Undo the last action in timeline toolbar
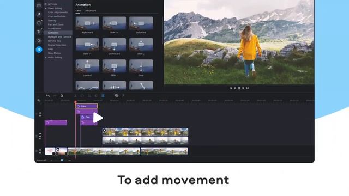The image size is (349, 196). coord(48,96)
